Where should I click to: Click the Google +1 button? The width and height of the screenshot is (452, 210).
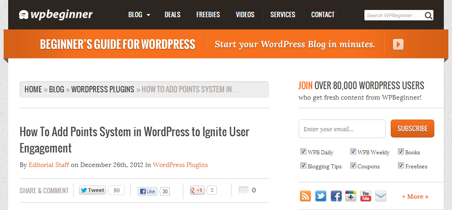pos(197,190)
